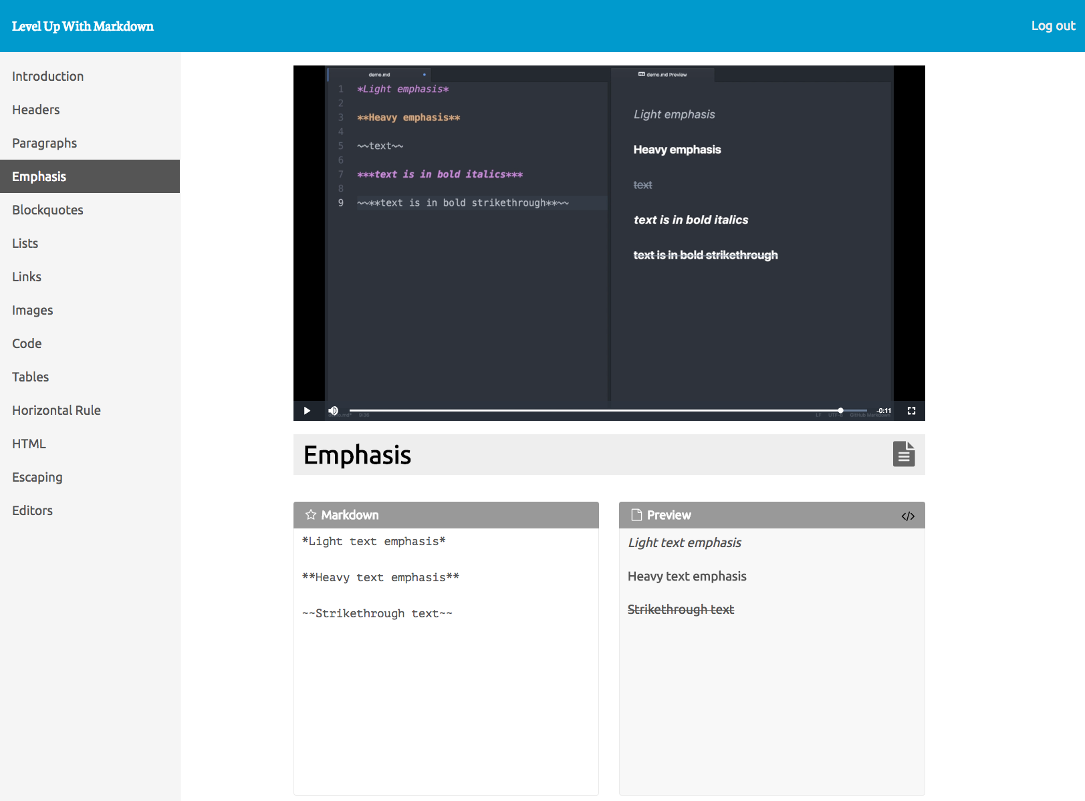Play the markdown demo video
This screenshot has height=801, width=1085.
(x=307, y=410)
